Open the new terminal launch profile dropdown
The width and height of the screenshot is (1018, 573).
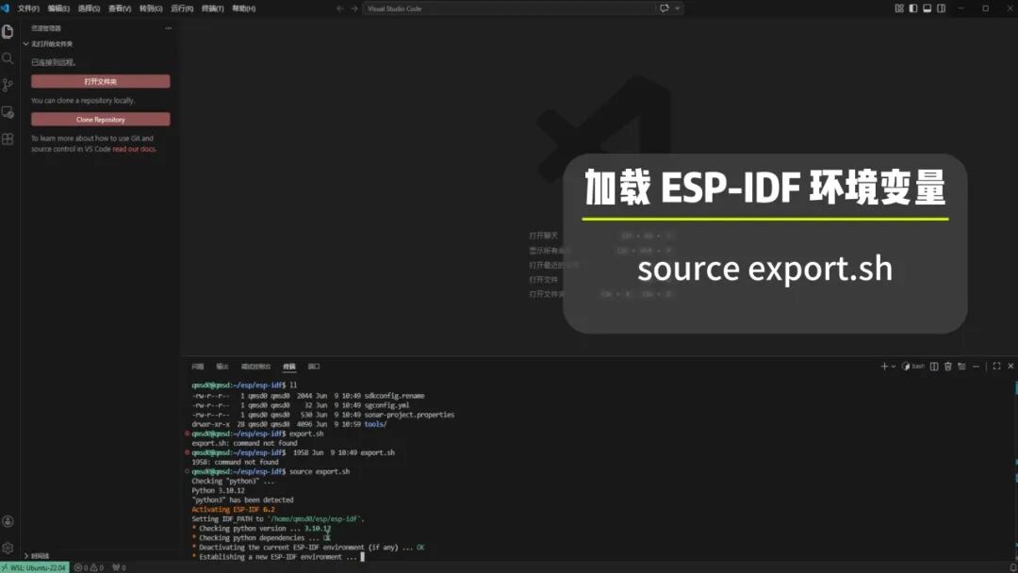click(x=894, y=367)
